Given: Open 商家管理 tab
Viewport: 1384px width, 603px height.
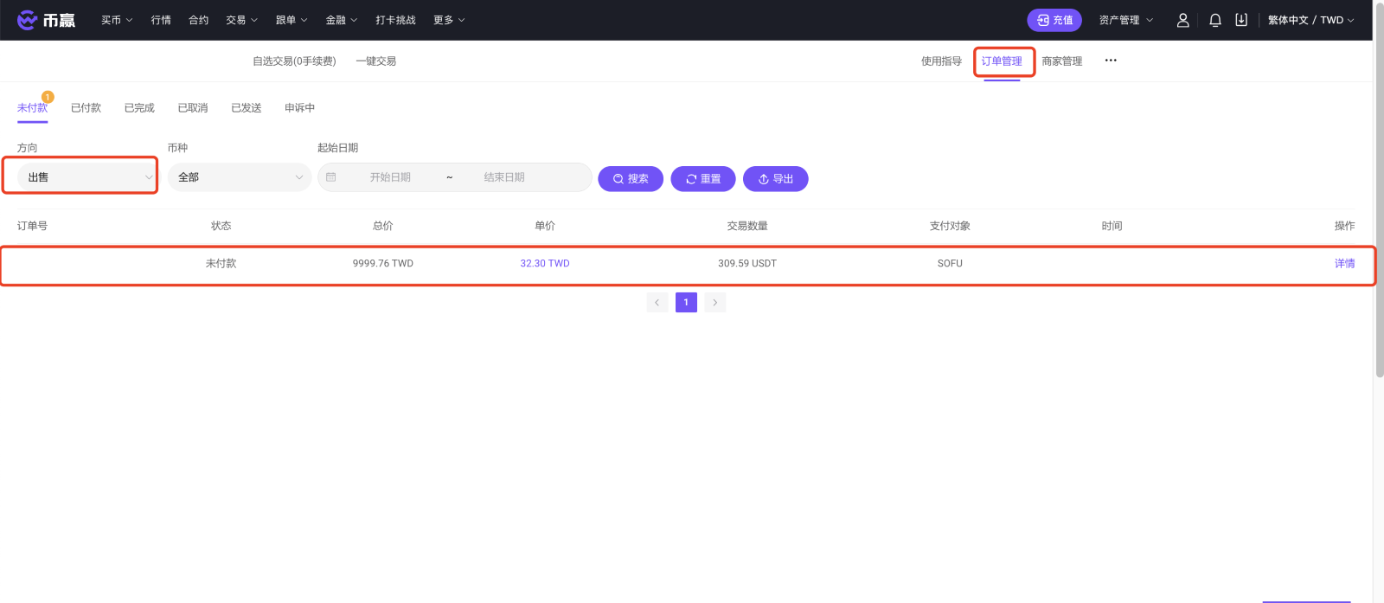Looking at the screenshot, I should point(1062,61).
